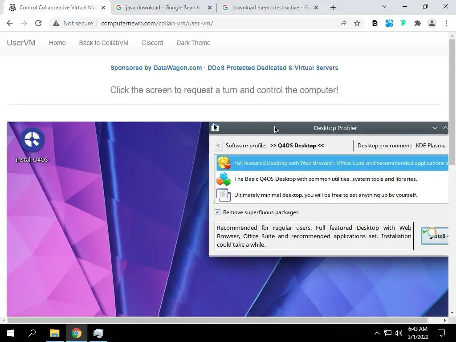Open the green extension icon
The image size is (456, 342).
pyautogui.click(x=403, y=23)
